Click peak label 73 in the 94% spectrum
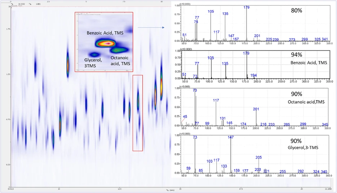The width and height of the screenshot is (337, 193). 195,76
